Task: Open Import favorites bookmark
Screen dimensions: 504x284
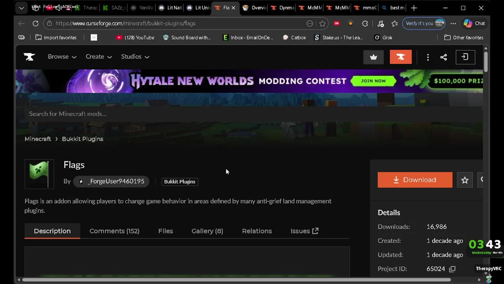Action: click(x=56, y=37)
